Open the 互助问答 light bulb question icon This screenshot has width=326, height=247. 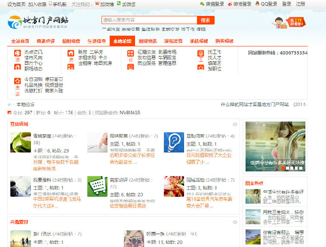pos(174,142)
